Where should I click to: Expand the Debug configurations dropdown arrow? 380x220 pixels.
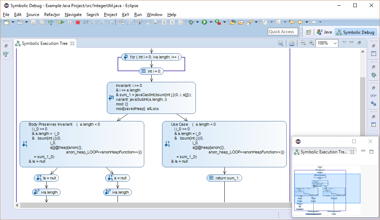tap(197, 22)
